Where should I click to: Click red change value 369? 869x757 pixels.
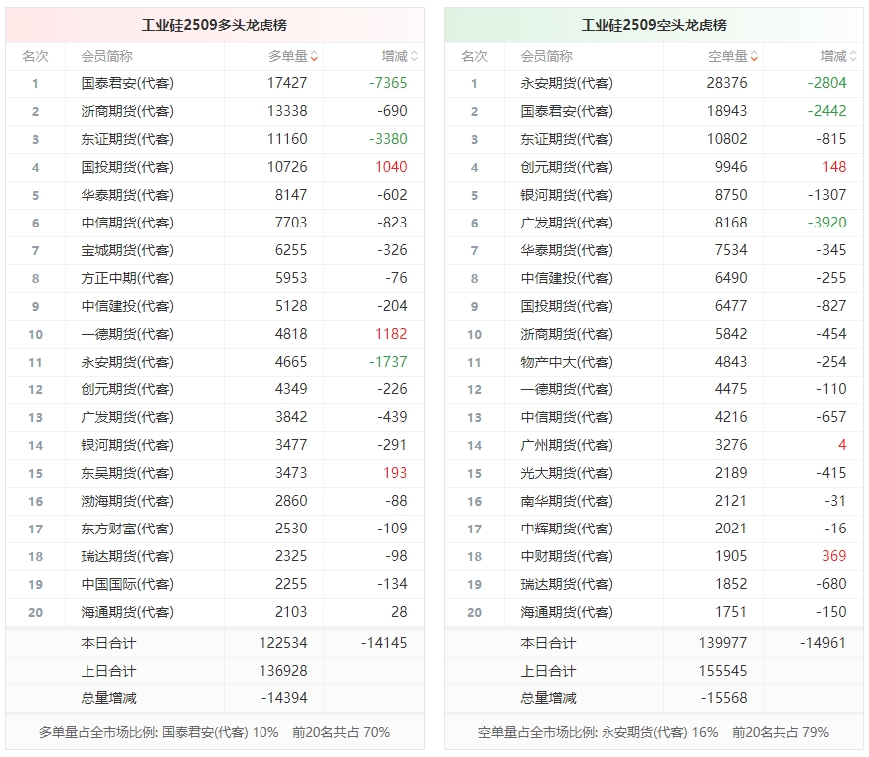tap(834, 556)
